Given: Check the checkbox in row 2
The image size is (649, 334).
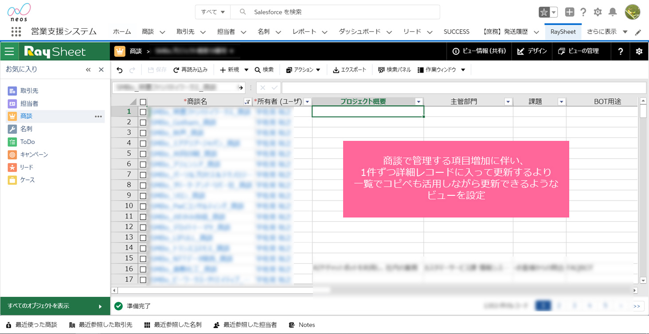Looking at the screenshot, I should [143, 122].
